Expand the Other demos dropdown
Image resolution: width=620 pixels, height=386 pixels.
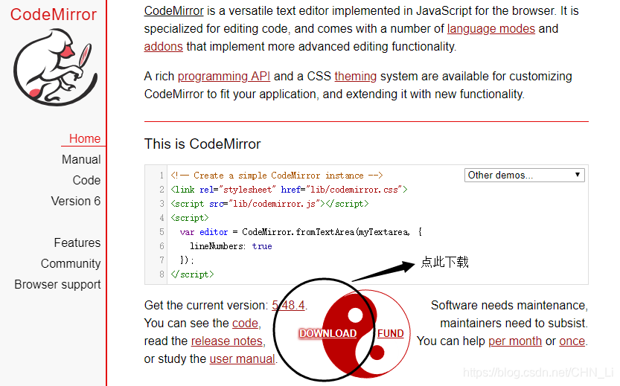click(x=524, y=175)
